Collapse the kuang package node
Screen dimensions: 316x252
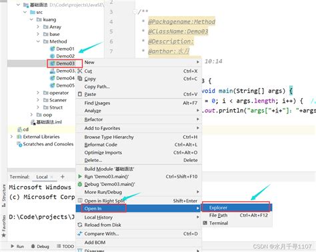(x=31, y=19)
